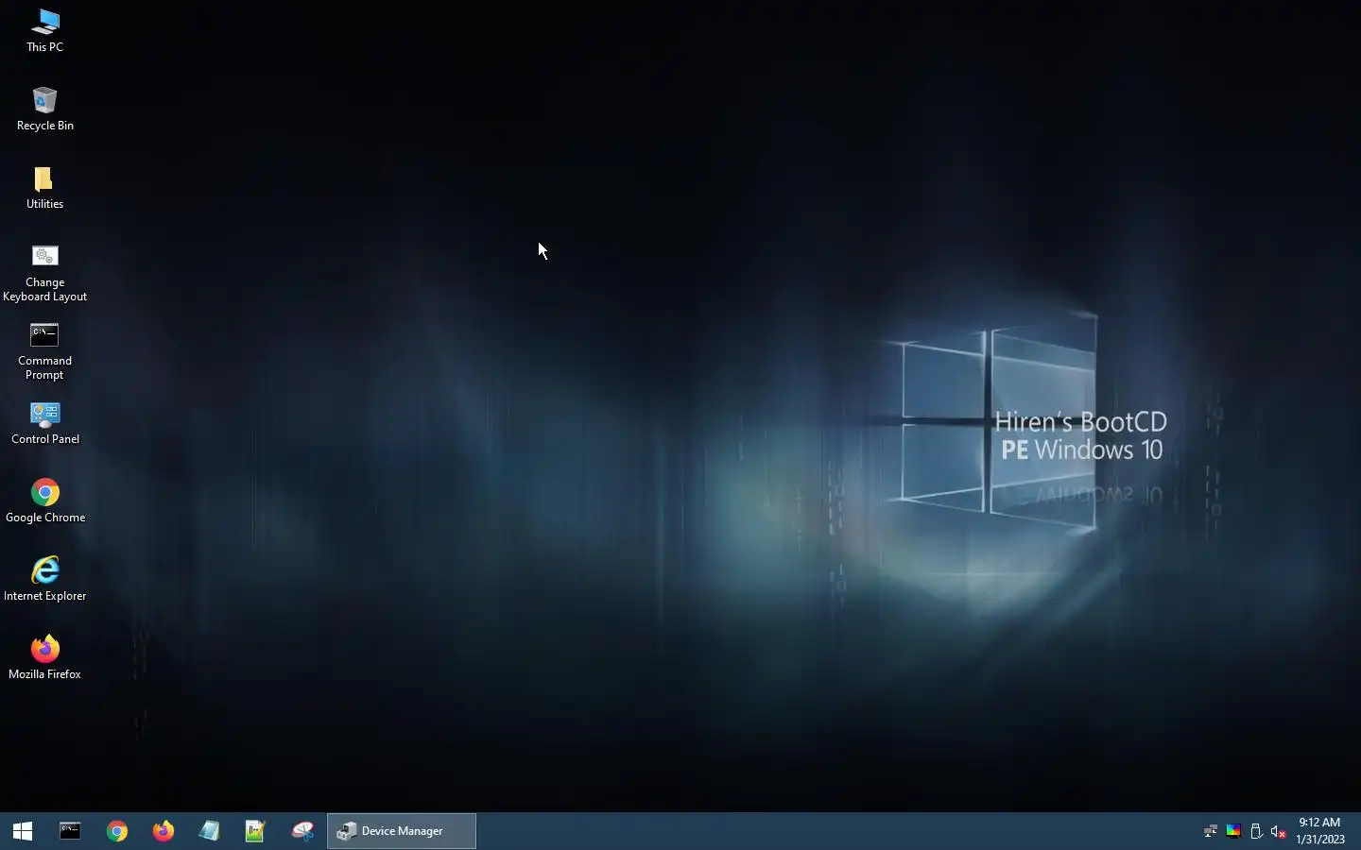The height and width of the screenshot is (850, 1361).
Task: Open the clock showing 9:12 AM
Action: click(1320, 831)
